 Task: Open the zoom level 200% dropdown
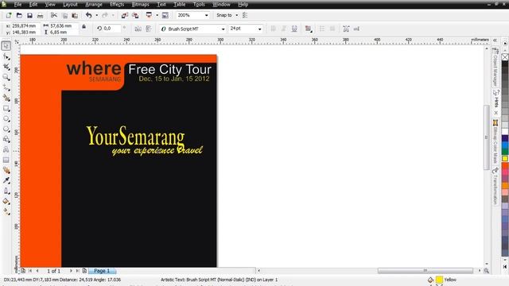tap(207, 15)
